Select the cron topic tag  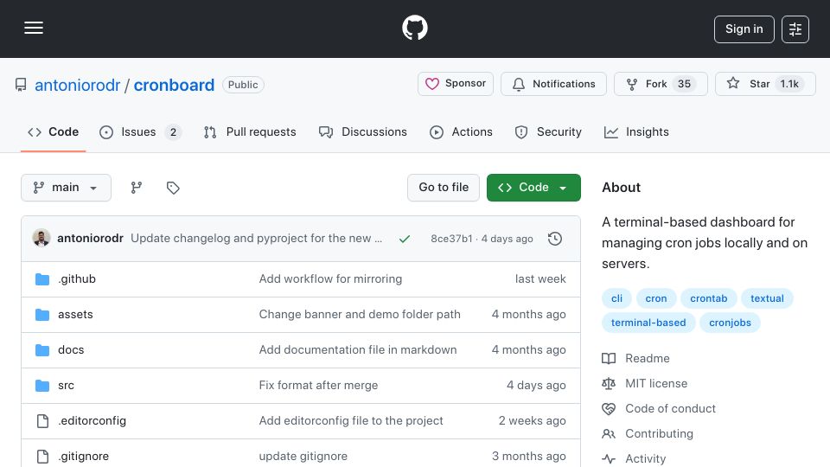coord(656,298)
